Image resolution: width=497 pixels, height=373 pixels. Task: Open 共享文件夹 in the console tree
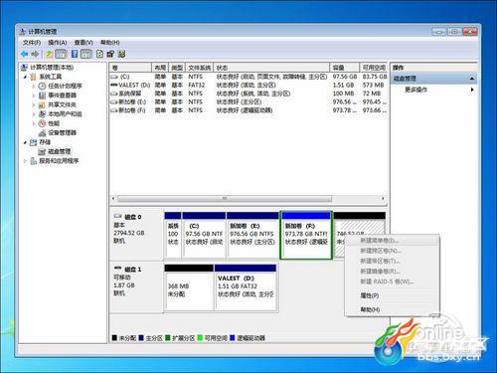pyautogui.click(x=62, y=104)
